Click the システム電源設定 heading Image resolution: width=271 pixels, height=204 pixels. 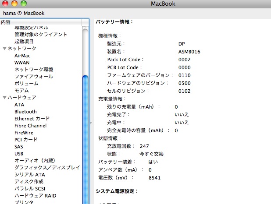[x=117, y=191]
